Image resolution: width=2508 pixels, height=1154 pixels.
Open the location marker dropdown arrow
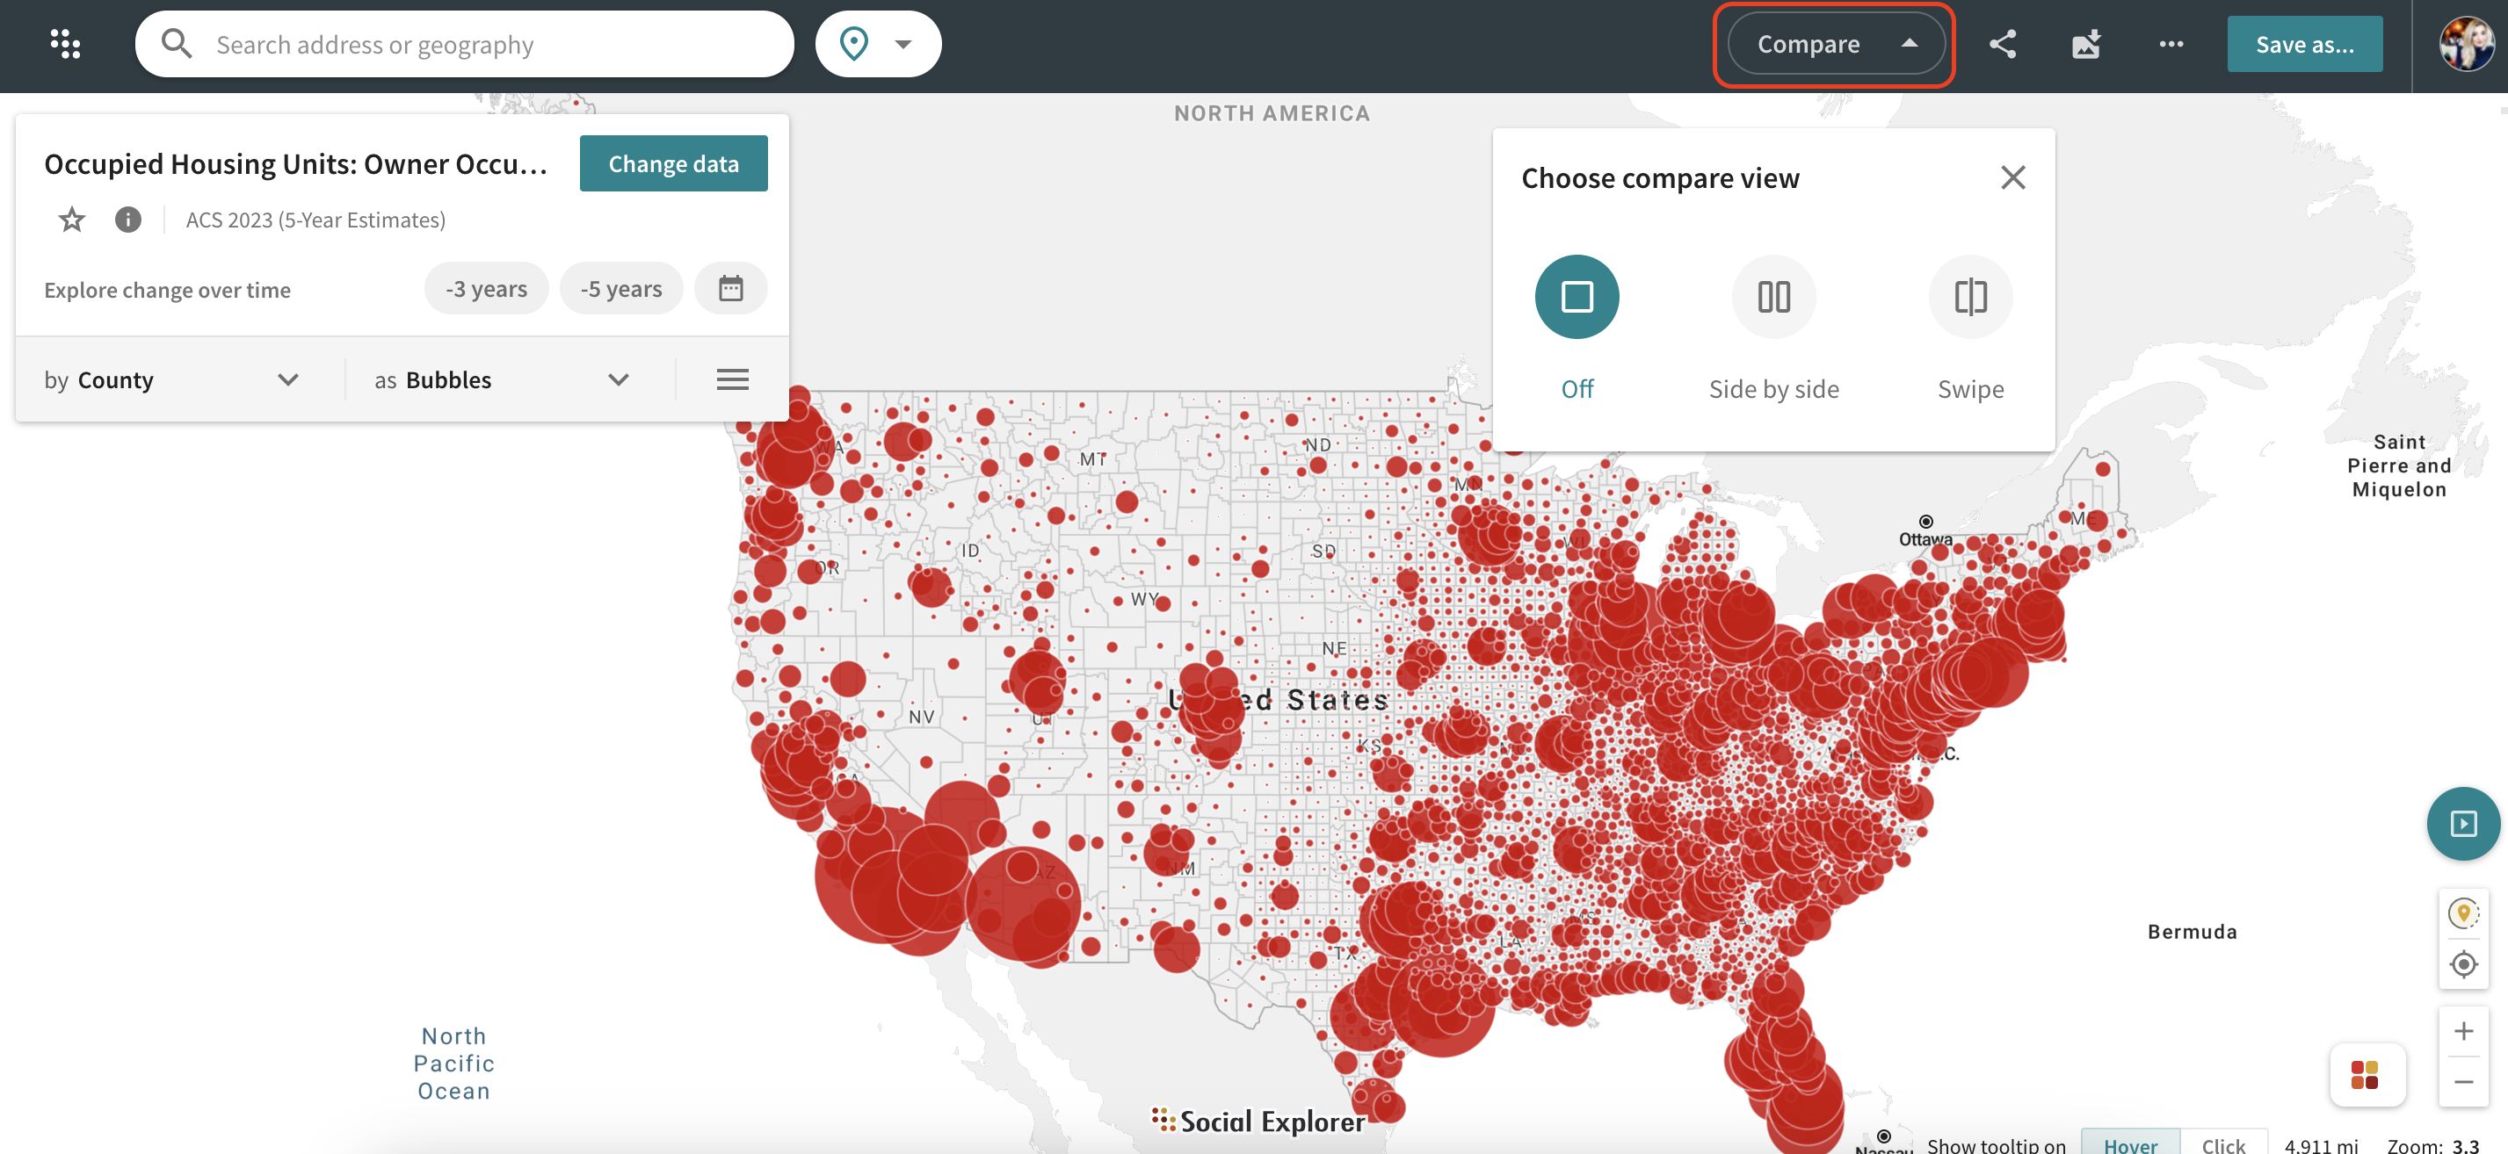(x=903, y=44)
